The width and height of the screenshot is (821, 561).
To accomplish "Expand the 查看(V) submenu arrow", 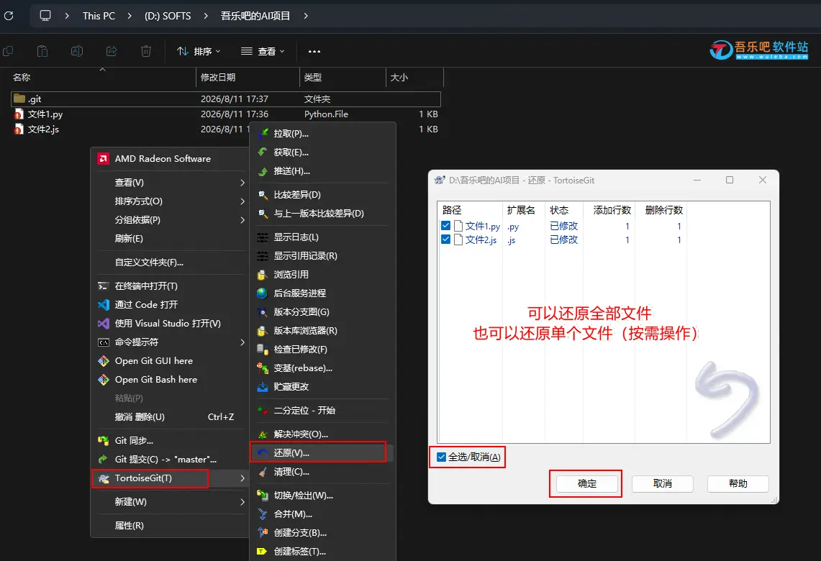I will click(x=242, y=183).
